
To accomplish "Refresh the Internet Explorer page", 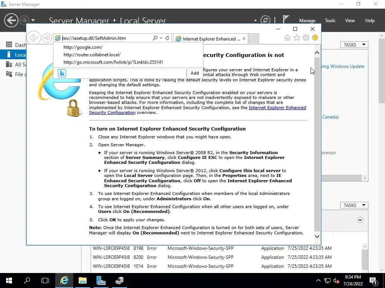I will coord(167,38).
